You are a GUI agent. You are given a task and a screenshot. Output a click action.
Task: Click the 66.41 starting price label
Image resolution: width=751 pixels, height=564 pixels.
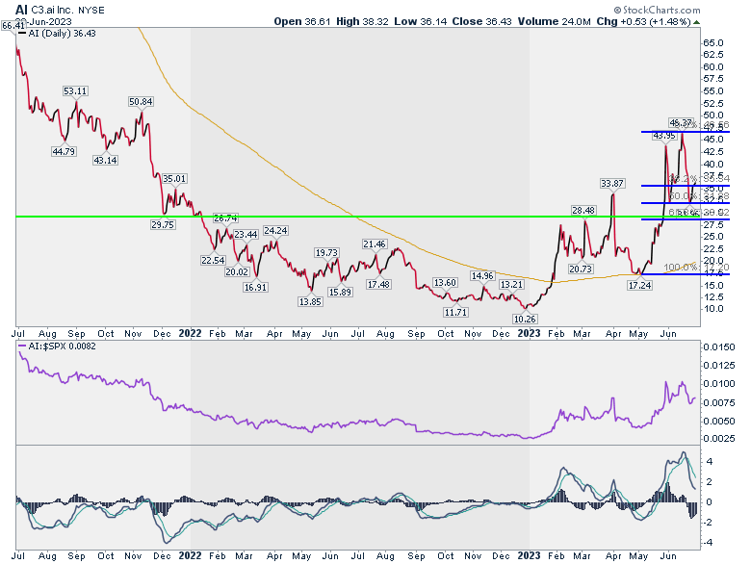click(13, 25)
